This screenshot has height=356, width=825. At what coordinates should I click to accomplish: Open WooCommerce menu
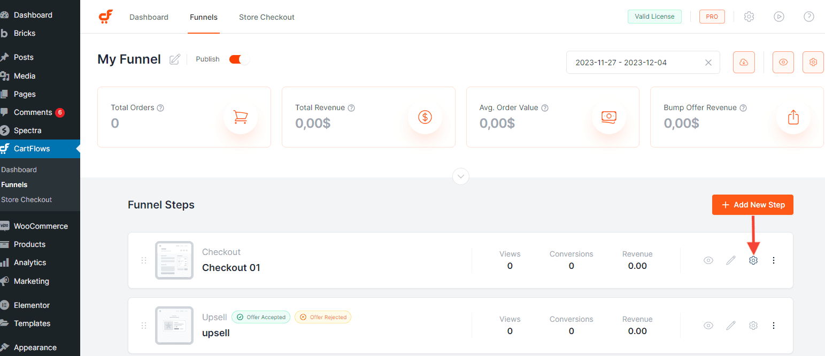point(40,226)
